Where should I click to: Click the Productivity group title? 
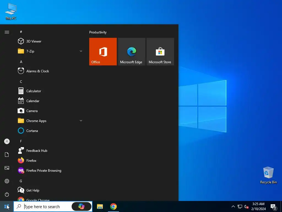[x=98, y=32]
